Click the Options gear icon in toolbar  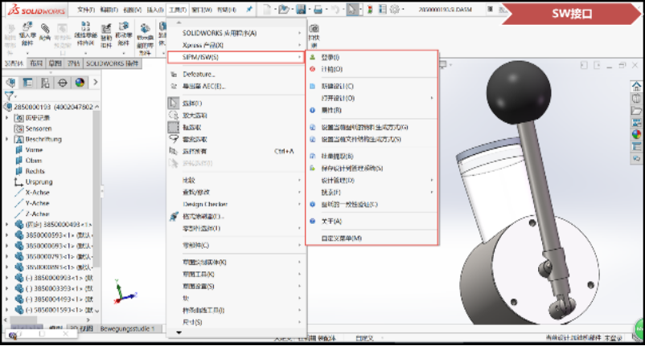[395, 9]
